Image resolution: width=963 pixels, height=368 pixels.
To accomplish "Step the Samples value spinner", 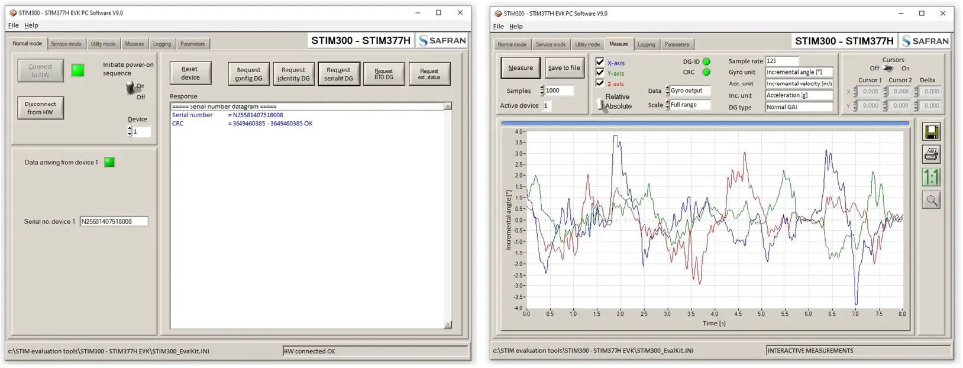I will point(542,91).
